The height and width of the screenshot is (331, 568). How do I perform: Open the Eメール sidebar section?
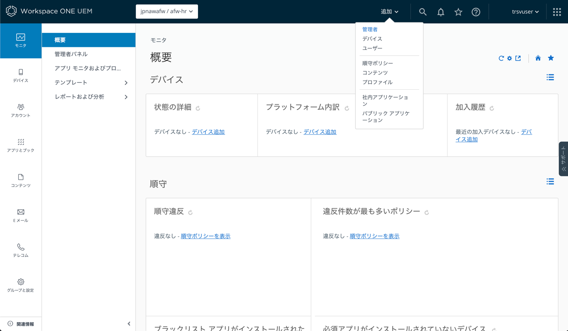coord(21,216)
